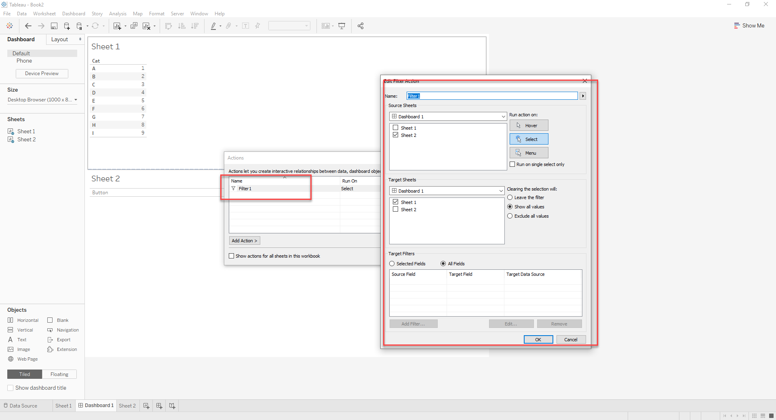Click the Tableau start page logo icon
The width and height of the screenshot is (776, 420).
[10, 26]
